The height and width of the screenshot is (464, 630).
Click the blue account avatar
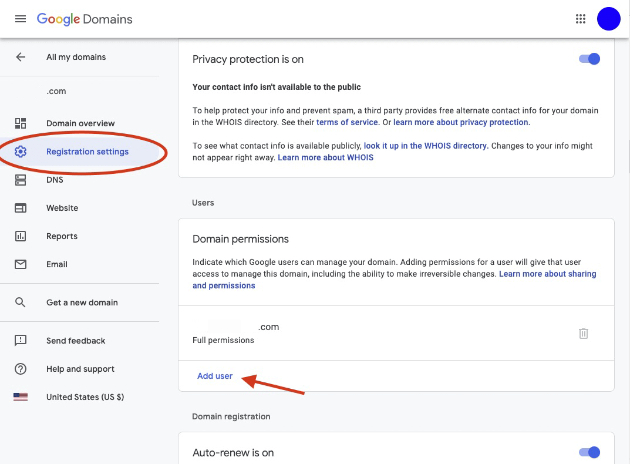point(608,19)
